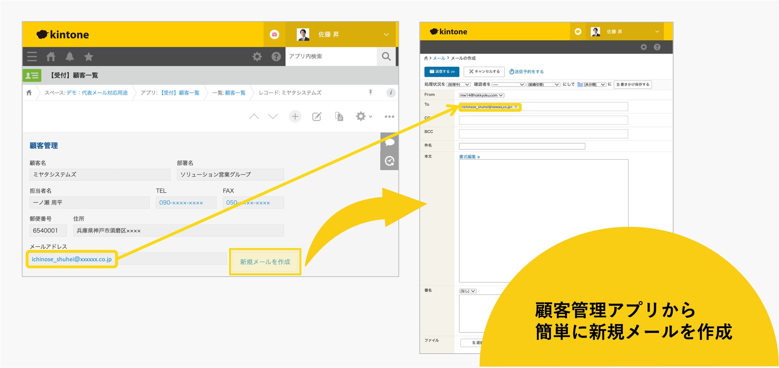Edit the record with pencil icon
This screenshot has width=779, height=368.
(317, 116)
